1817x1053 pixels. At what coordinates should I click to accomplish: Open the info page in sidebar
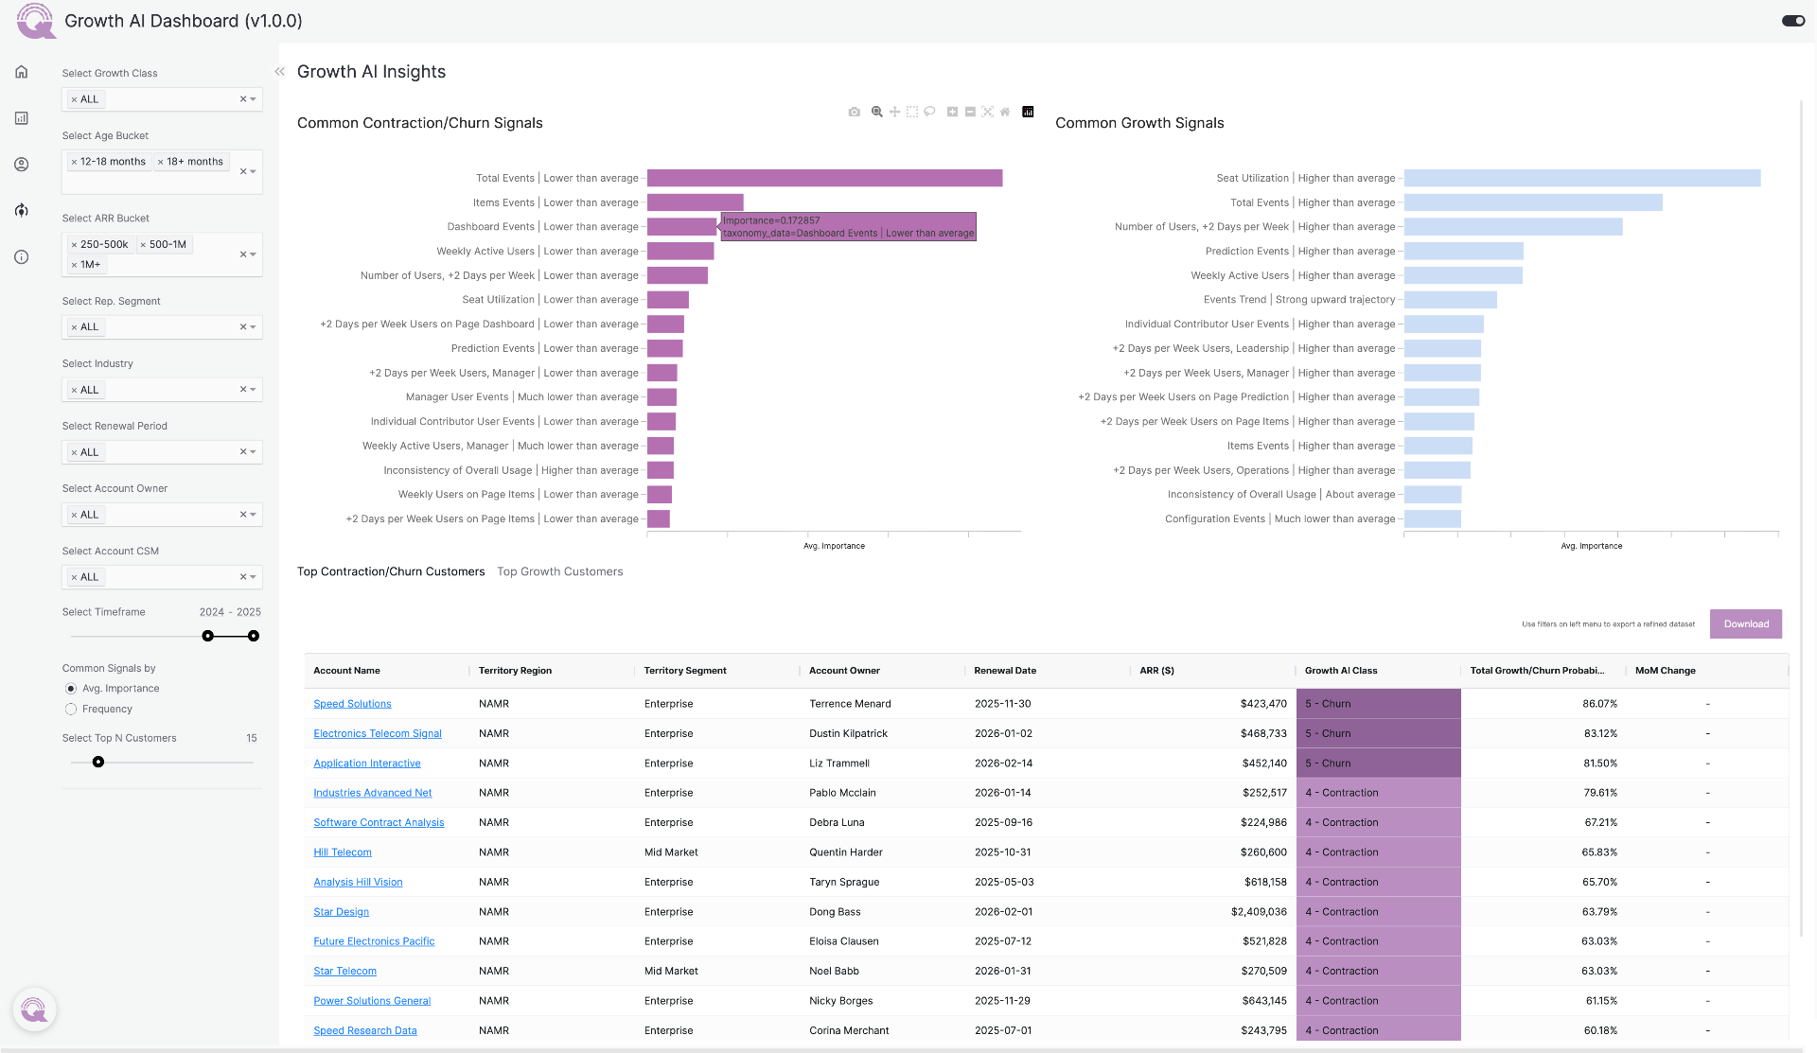(22, 257)
